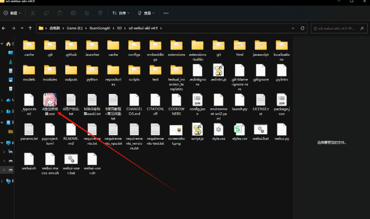The width and height of the screenshot is (370, 219).
Task: Click the XuanGongAI breadcrumb
Action: 99,28
